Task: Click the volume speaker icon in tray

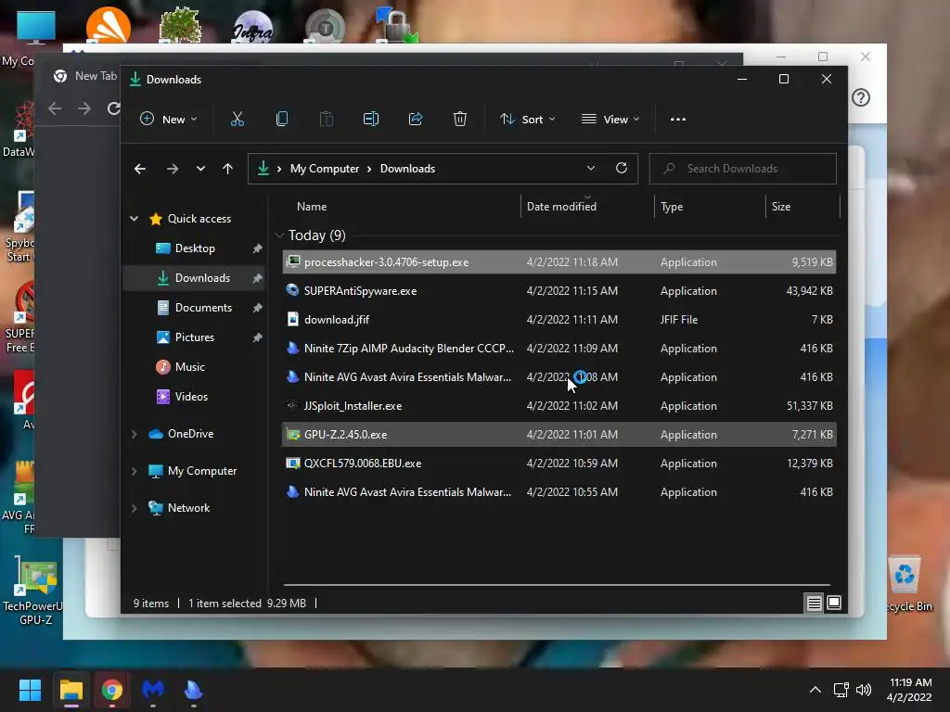Action: (x=864, y=690)
